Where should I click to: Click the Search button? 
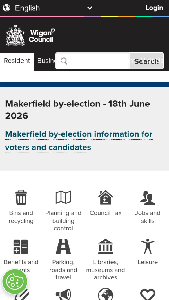click(x=146, y=61)
